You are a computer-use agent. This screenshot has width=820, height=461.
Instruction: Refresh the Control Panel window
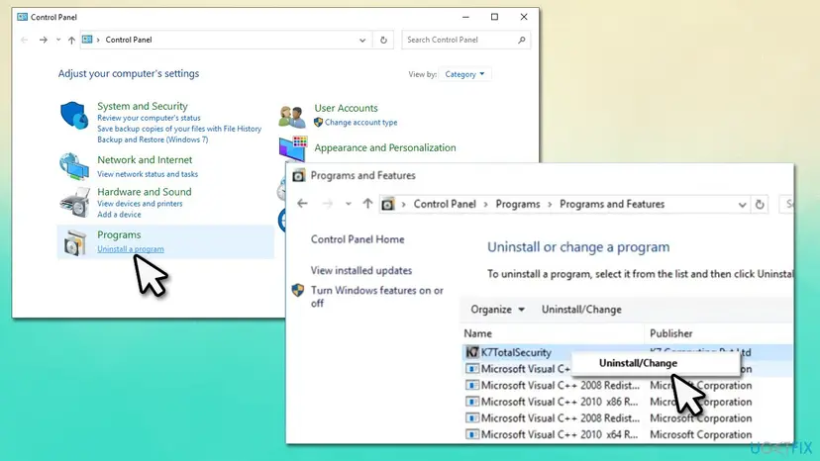(383, 40)
